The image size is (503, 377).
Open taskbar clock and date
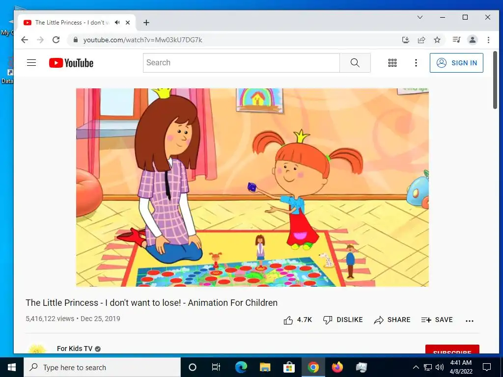click(x=461, y=367)
